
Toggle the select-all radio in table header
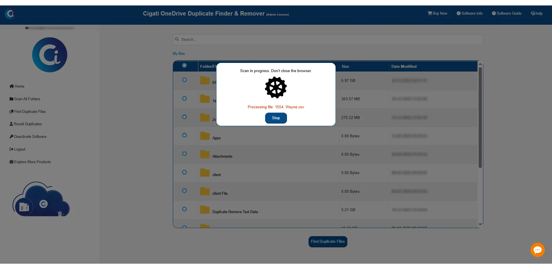click(x=185, y=65)
